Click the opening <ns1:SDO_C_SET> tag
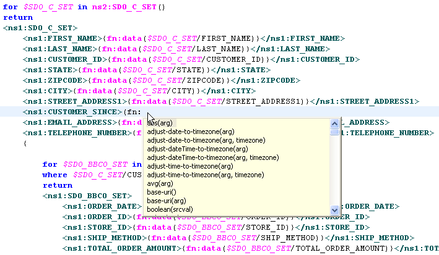This screenshot has height=255, width=439. pos(40,28)
